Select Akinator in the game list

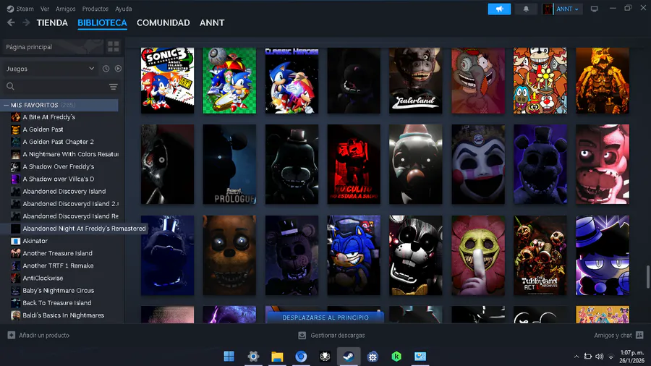click(x=35, y=241)
